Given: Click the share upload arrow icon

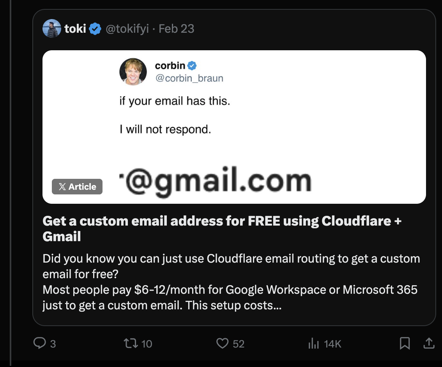Looking at the screenshot, I should (x=428, y=343).
